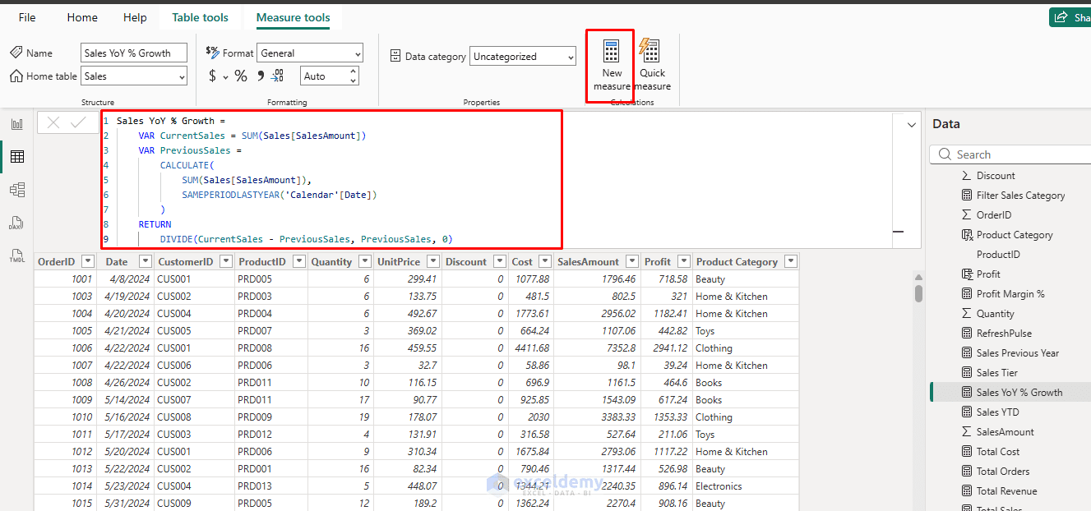Increase decimal places stepper up
Screen dimensions: 1091x511
tap(354, 71)
